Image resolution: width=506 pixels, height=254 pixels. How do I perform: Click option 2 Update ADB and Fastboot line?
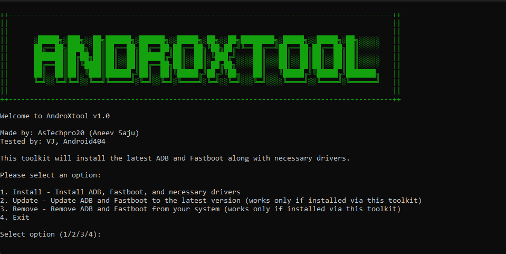point(211,200)
